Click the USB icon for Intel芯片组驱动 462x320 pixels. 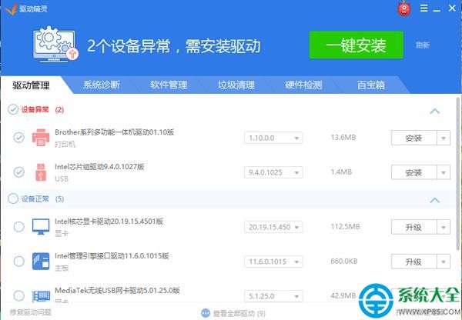click(41, 172)
